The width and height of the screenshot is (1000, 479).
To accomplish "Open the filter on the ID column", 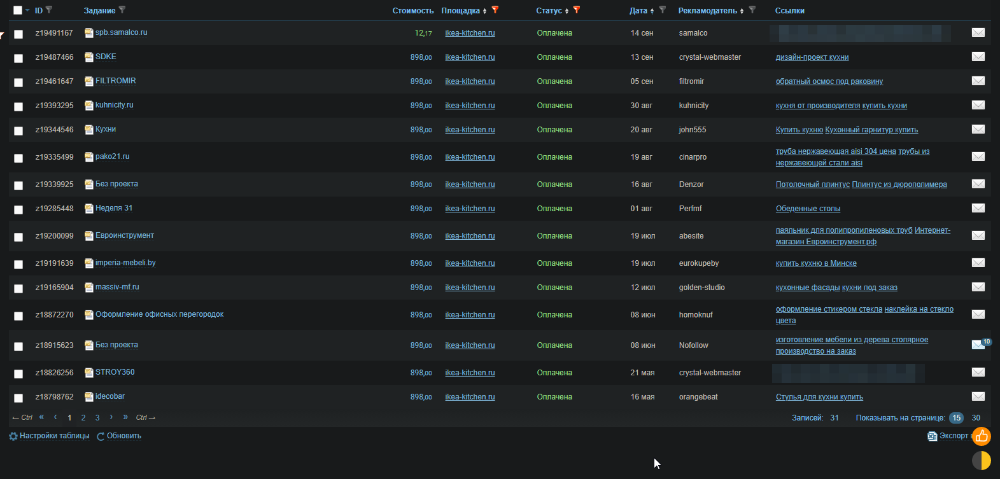I will (x=50, y=10).
